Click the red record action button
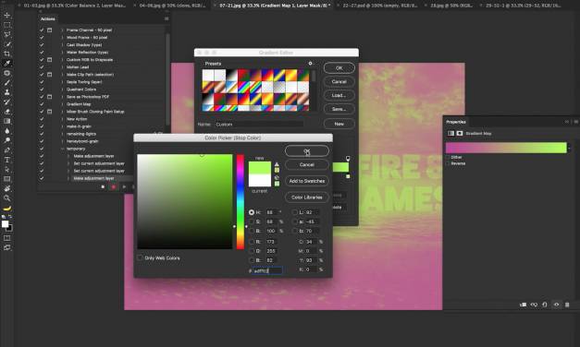 tap(114, 187)
